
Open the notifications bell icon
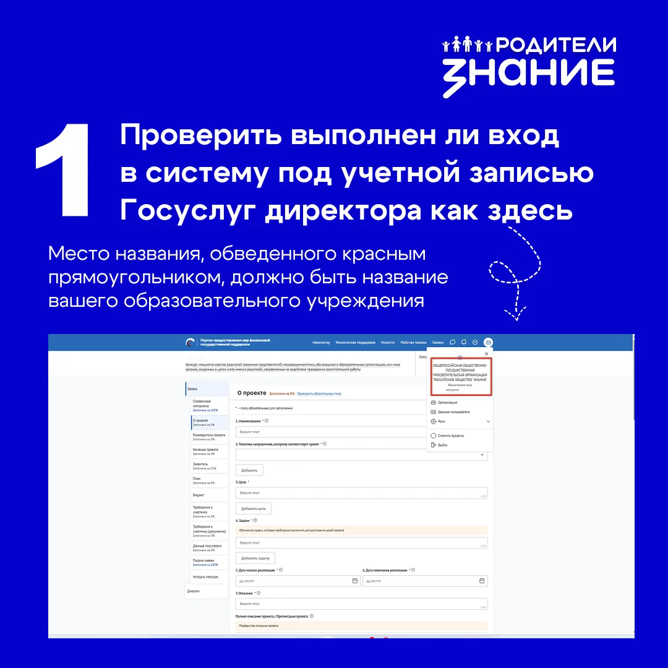tap(464, 342)
